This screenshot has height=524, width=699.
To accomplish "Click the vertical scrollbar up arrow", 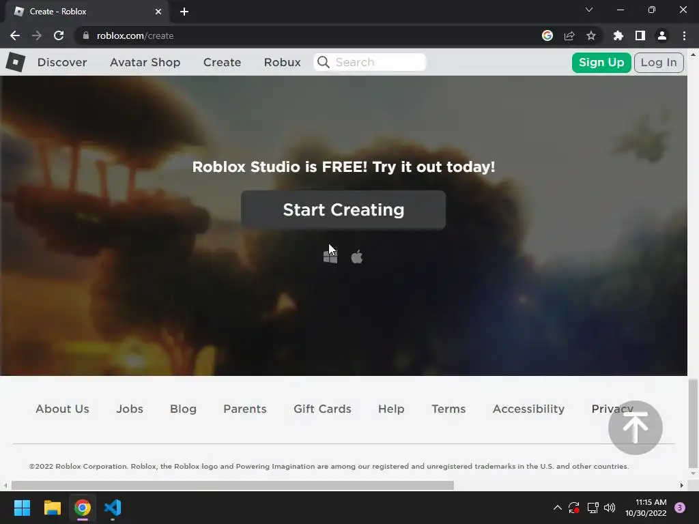I will 693,55.
